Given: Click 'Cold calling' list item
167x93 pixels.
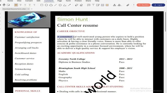Looking at the screenshot, I should pos(22,75).
